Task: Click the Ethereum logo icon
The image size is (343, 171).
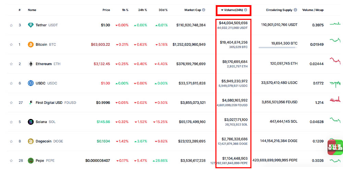Action: [x=31, y=64]
